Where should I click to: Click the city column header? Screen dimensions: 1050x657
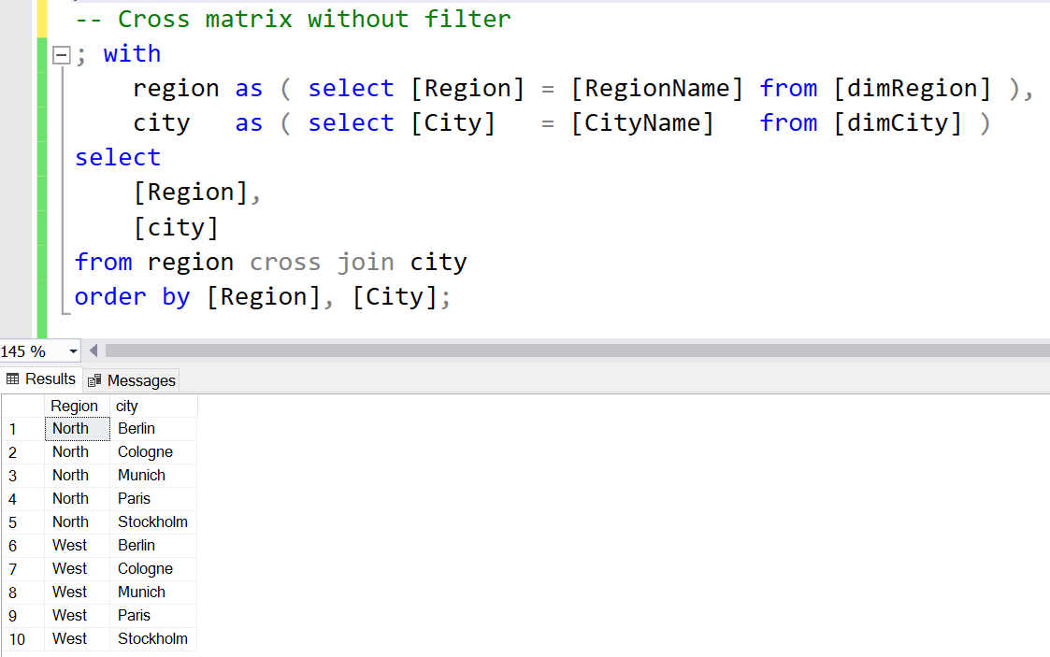tap(126, 406)
